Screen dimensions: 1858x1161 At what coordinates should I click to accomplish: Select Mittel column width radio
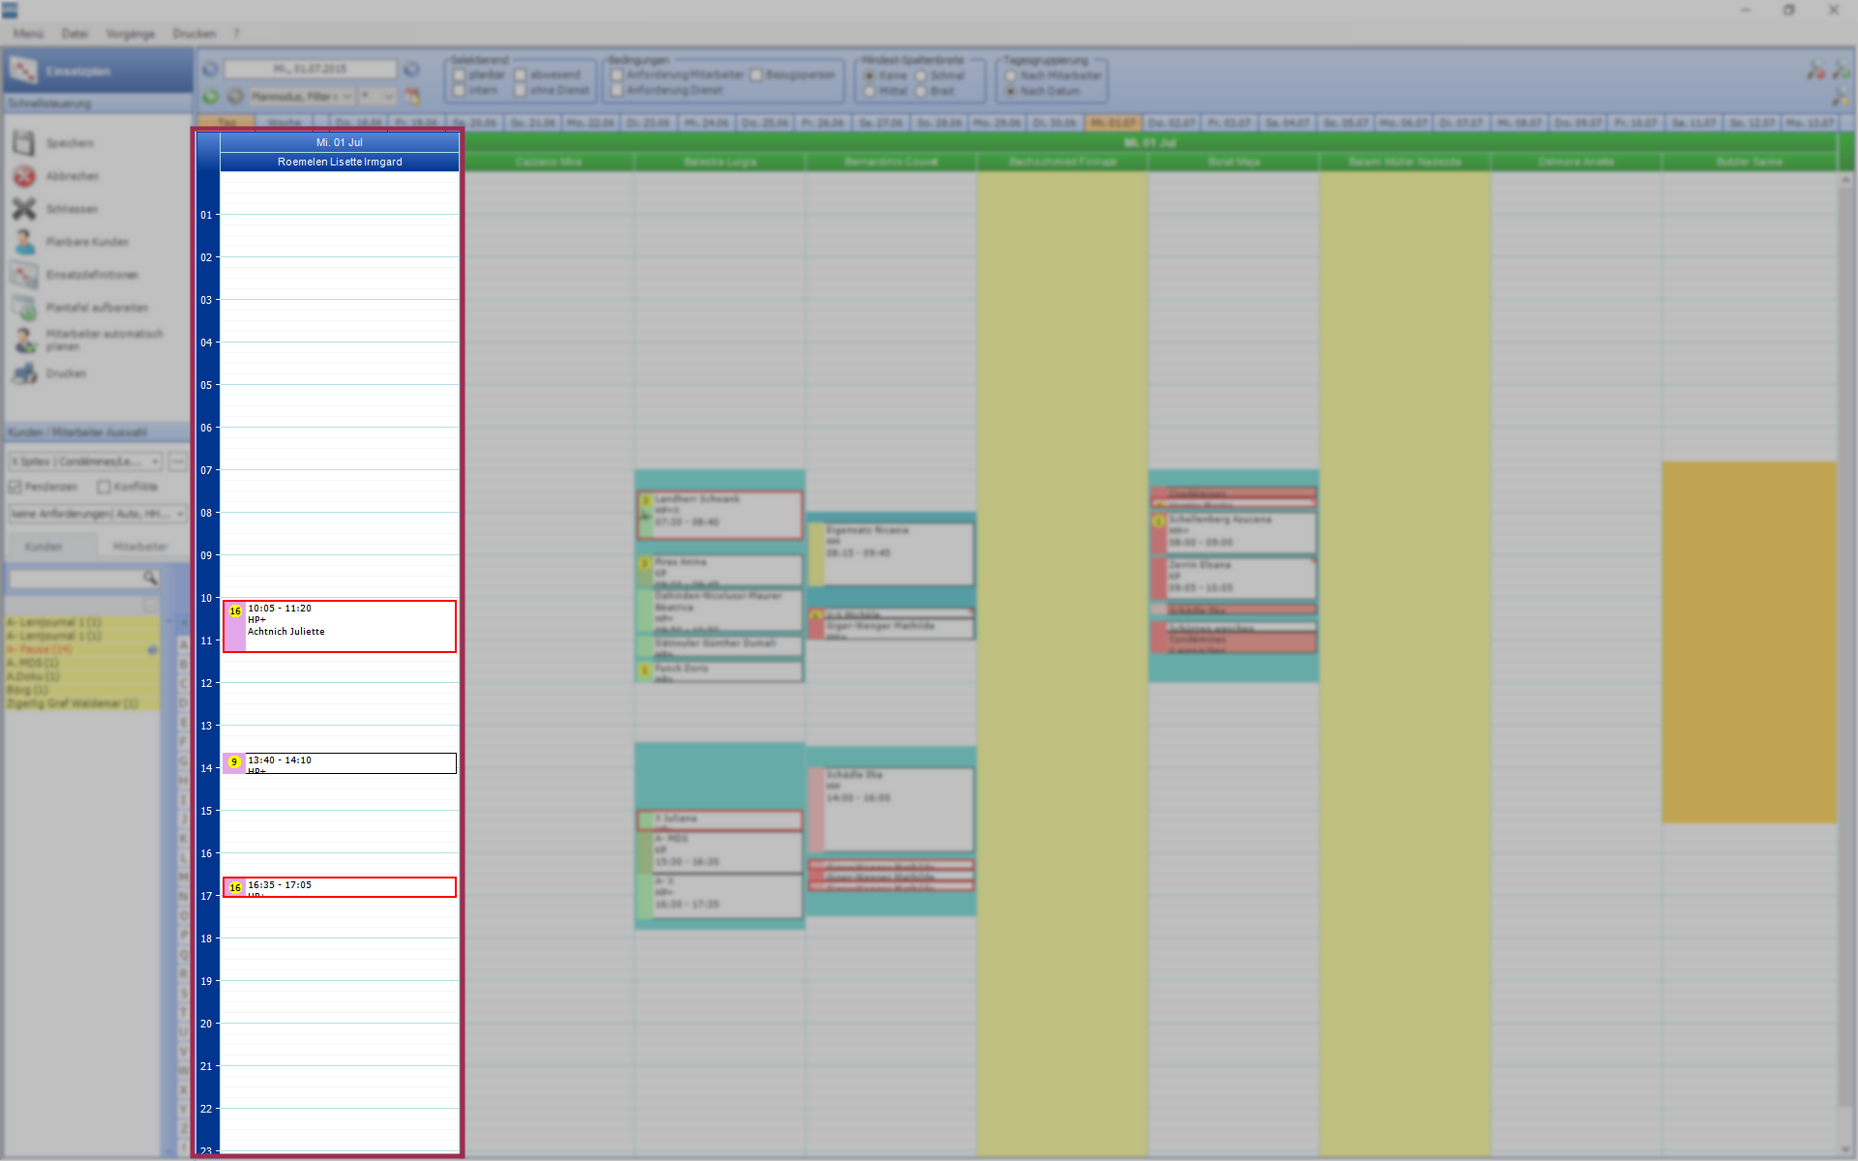pos(870,91)
